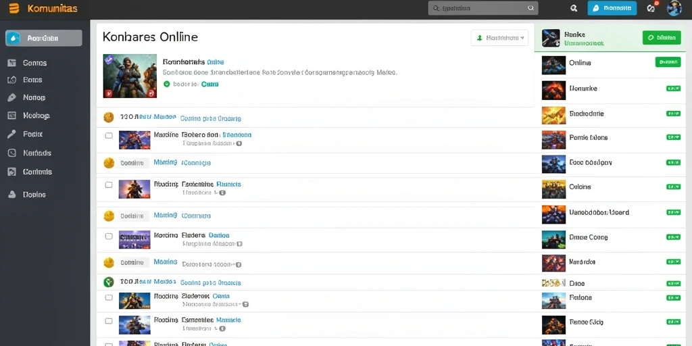Select the Dopins person icon

[12, 195]
